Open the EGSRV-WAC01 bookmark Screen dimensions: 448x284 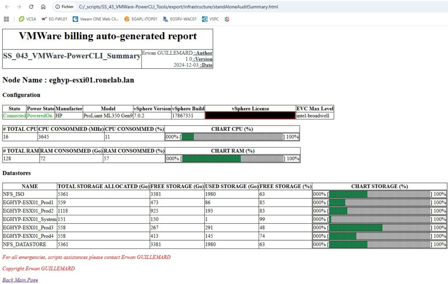[179, 19]
